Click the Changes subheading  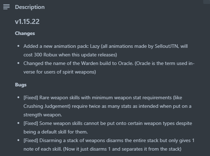coord(25,34)
